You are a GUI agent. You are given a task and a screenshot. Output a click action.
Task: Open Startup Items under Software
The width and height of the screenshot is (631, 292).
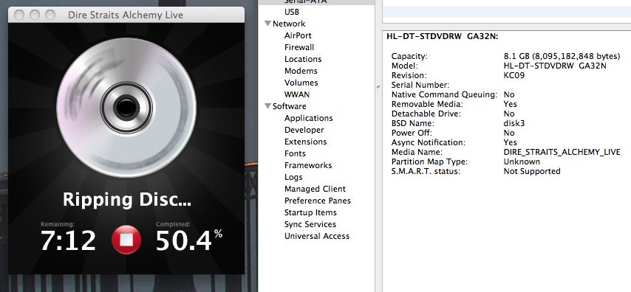(310, 212)
